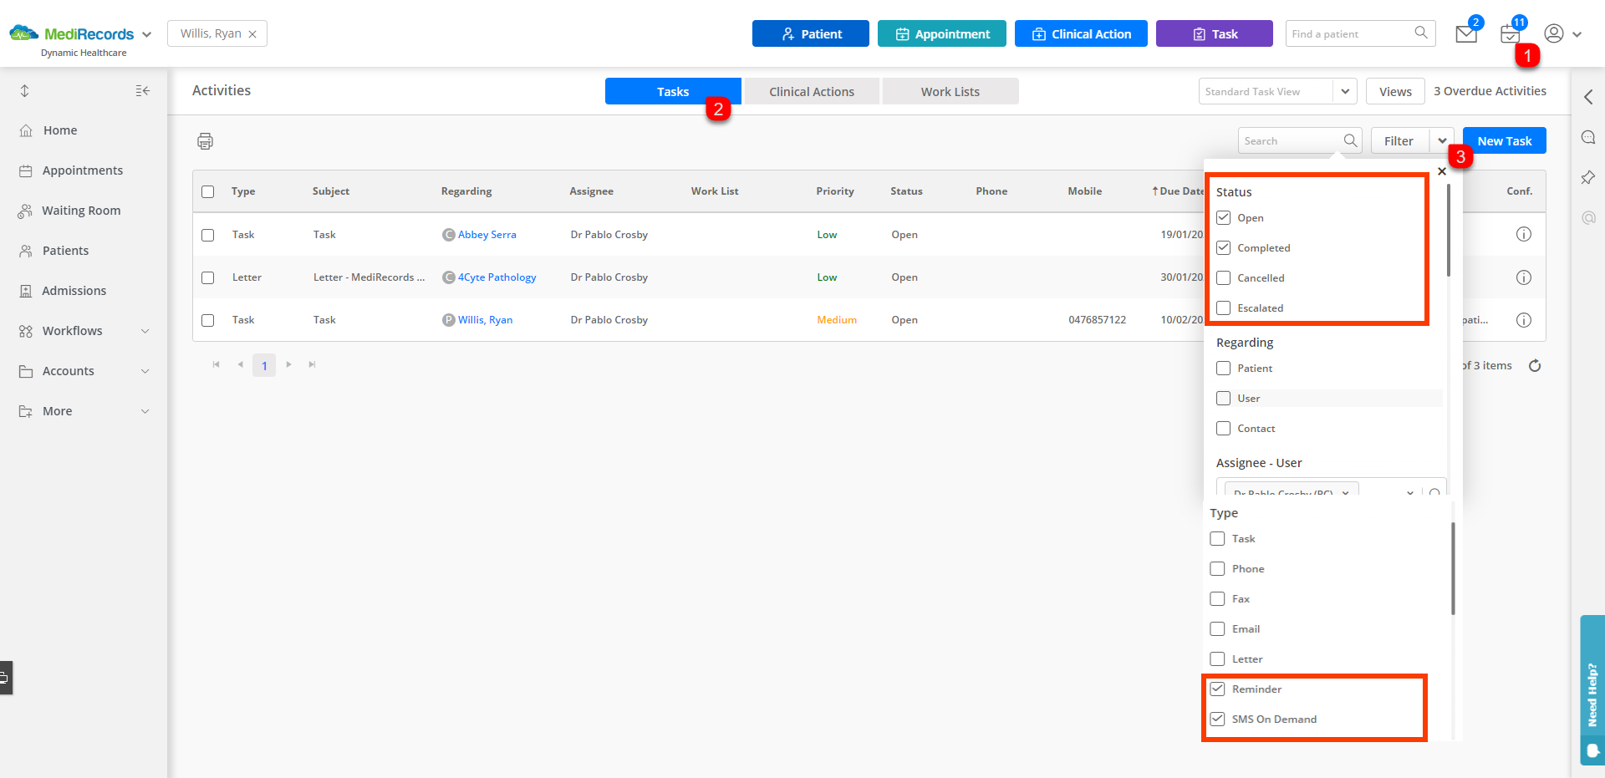This screenshot has width=1605, height=778.
Task: Open the 4Cyte Pathology link
Action: (497, 277)
